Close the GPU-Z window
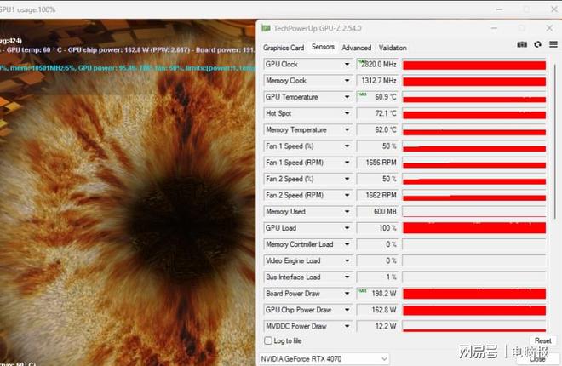Screen dimensions: 562x366 pos(549,28)
